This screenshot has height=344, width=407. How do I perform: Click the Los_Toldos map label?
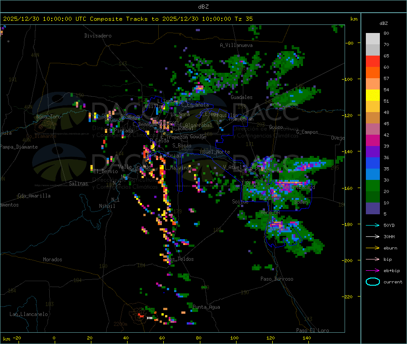coord(180,259)
